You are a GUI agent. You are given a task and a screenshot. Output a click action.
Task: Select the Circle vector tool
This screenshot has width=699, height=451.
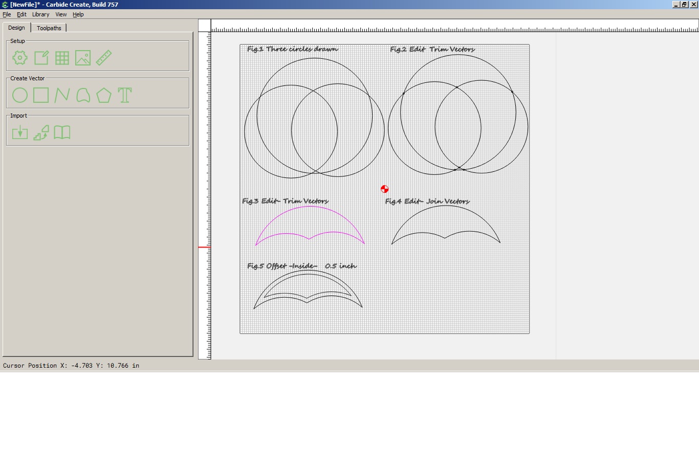click(20, 95)
